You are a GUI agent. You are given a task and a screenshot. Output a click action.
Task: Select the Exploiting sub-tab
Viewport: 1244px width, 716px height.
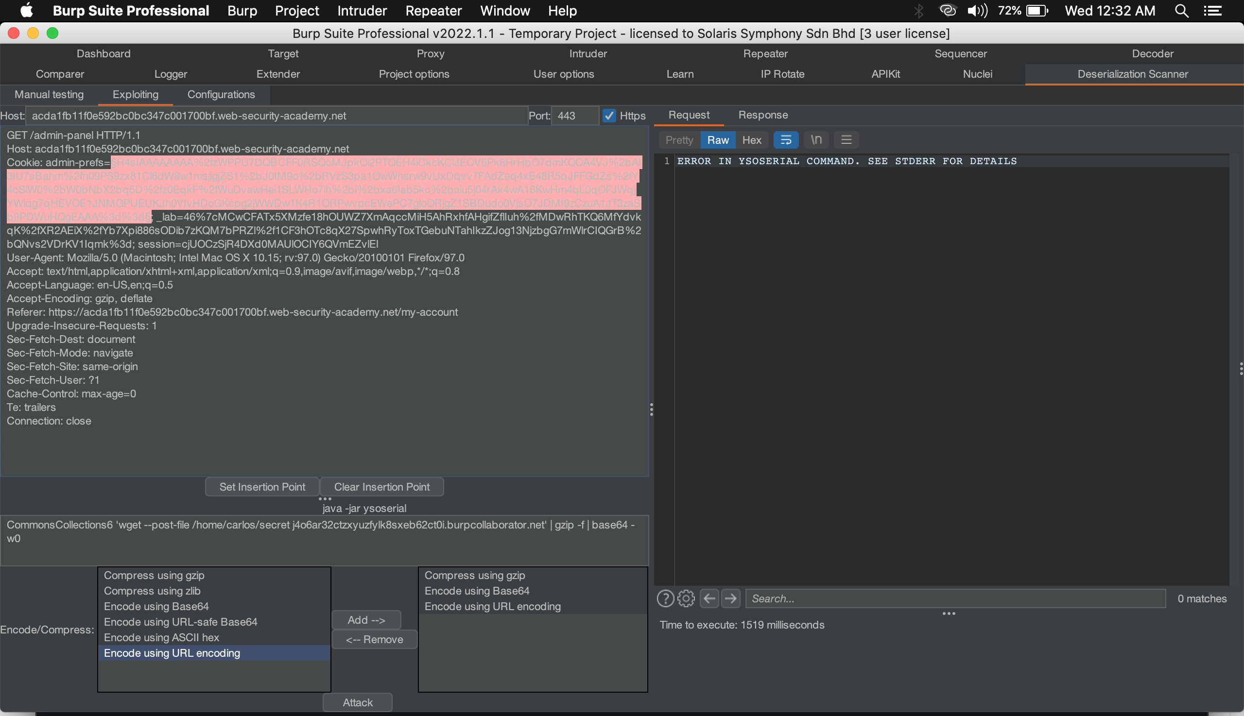135,94
